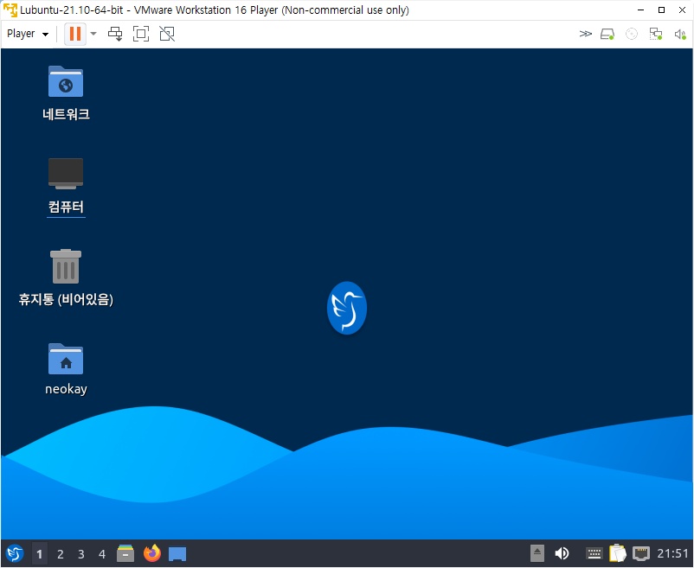The image size is (694, 568).
Task: Open the clipboard manager tray icon
Action: point(618,553)
